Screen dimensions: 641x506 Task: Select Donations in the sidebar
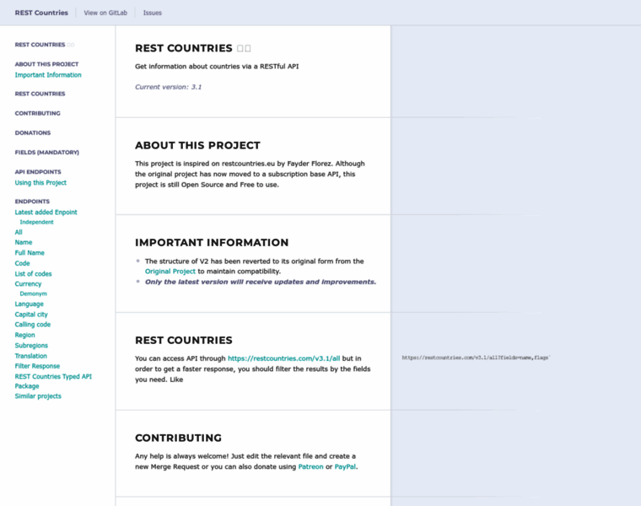(33, 133)
